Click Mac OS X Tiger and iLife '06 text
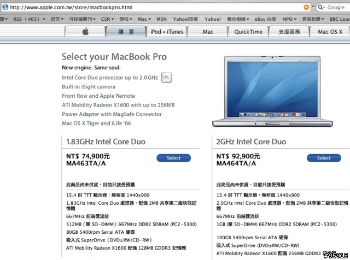This screenshot has width=350, height=260. 96,123
